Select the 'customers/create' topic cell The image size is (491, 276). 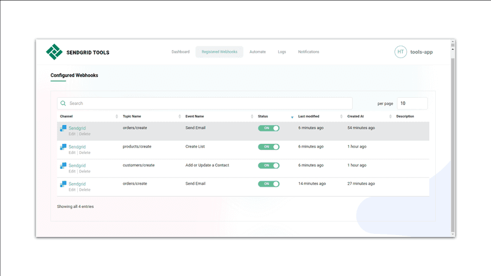[x=138, y=165]
